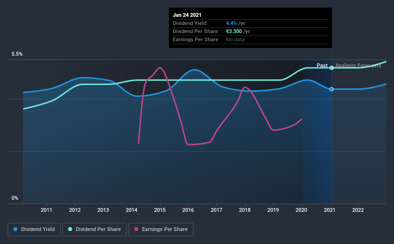Click the 2015 axis label
Viewport: 394px width, 244px height.
160,210
